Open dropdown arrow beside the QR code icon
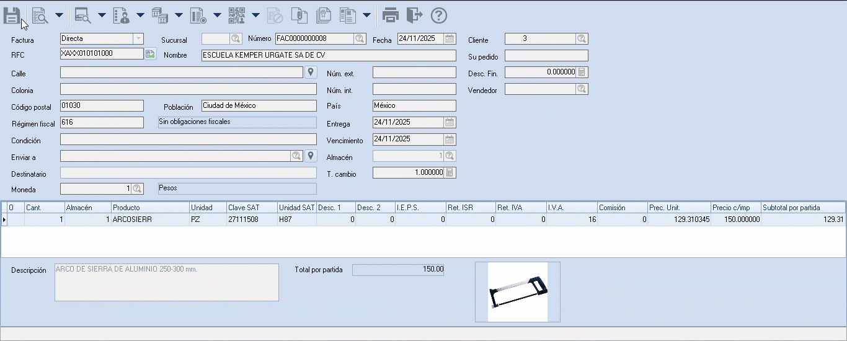847x341 pixels. (255, 15)
